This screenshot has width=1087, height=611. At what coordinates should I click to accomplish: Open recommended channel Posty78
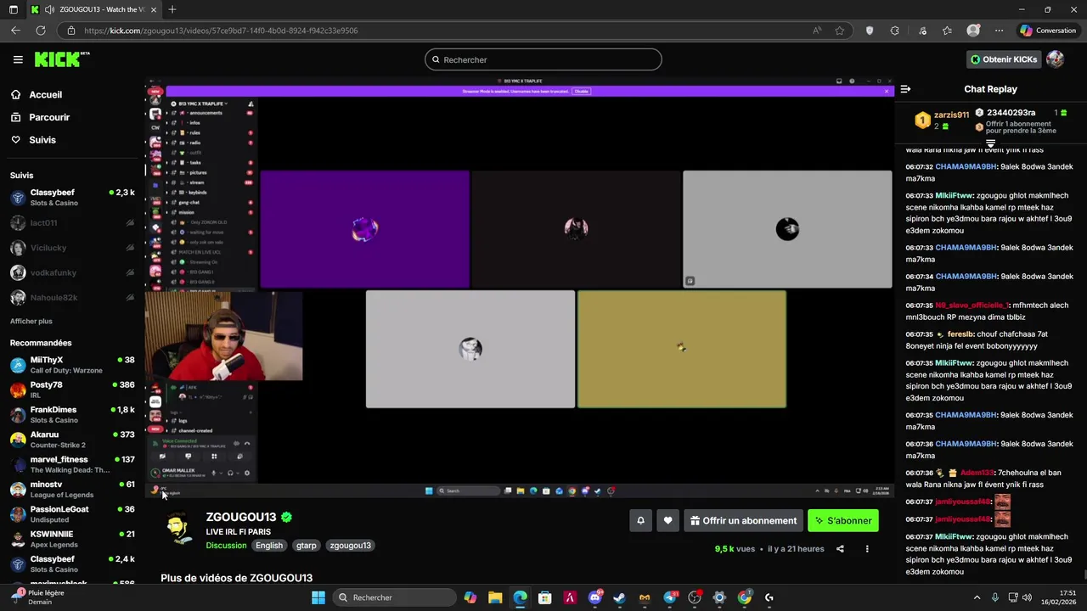tap(72, 390)
